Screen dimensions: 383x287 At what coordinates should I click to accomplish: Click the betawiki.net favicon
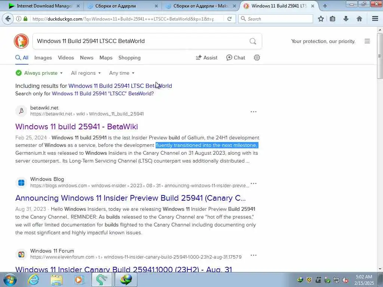click(21, 111)
